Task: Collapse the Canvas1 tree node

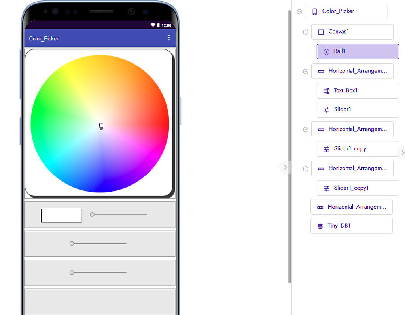Action: tap(305, 32)
